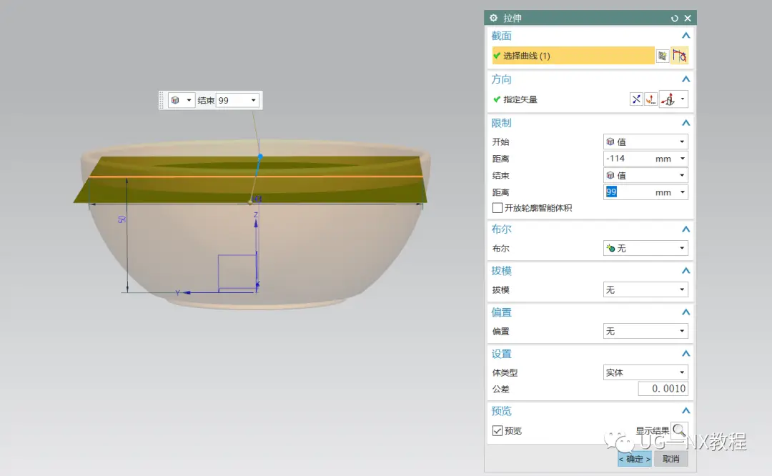Open the 结束 limit type dropdown
Screen dimensions: 772x476
coord(645,175)
